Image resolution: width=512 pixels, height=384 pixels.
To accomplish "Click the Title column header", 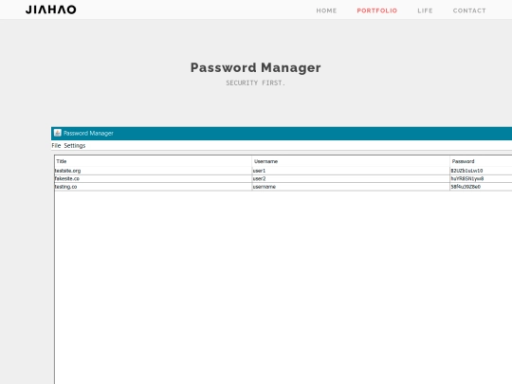I will (154, 161).
